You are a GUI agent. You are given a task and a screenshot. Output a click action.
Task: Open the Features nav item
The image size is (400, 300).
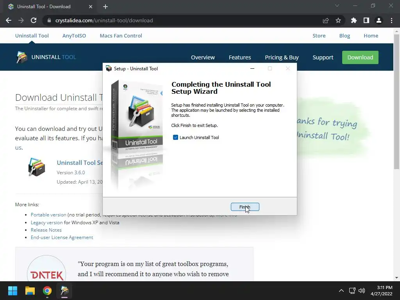point(240,57)
